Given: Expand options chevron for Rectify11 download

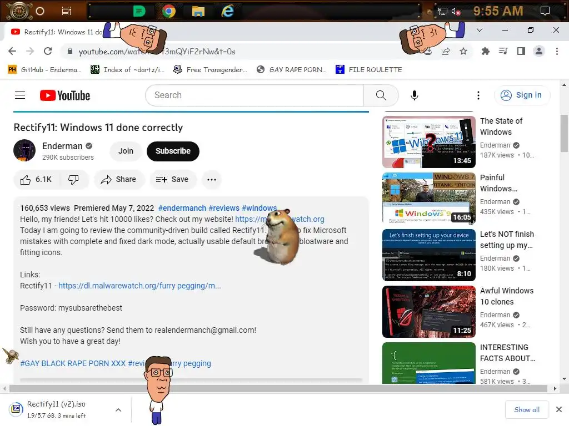Looking at the screenshot, I should (118, 410).
